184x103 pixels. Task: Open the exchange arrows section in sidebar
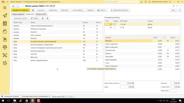click(5, 63)
